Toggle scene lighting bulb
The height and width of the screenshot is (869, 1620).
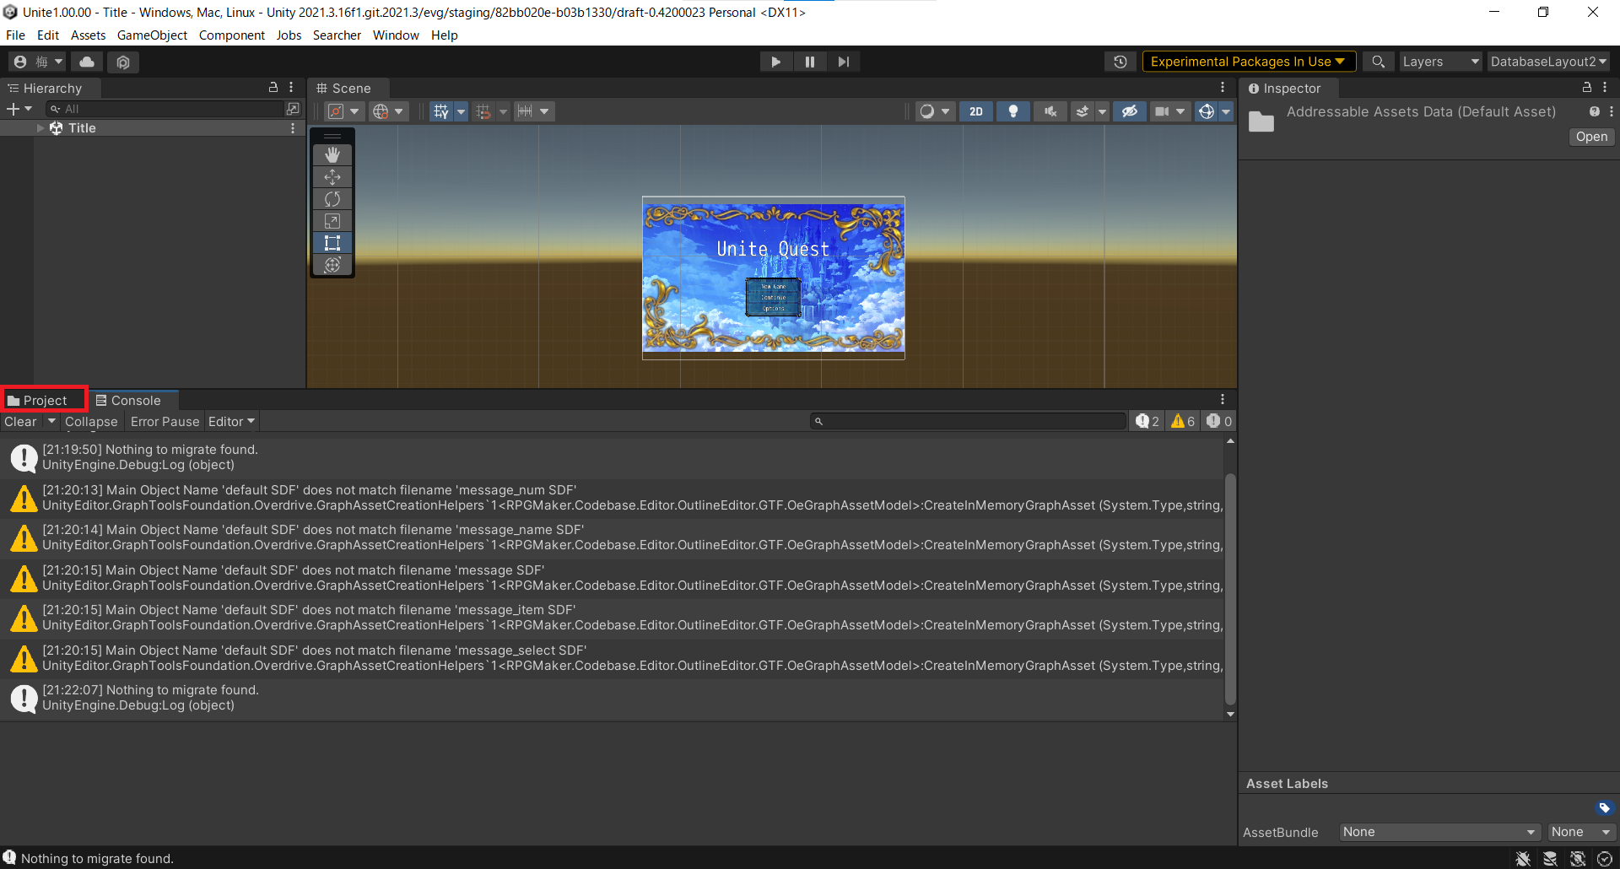click(x=1013, y=111)
